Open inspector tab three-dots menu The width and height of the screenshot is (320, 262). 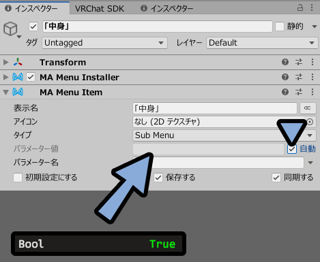pos(312,8)
